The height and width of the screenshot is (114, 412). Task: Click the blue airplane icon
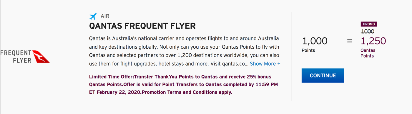point(93,16)
